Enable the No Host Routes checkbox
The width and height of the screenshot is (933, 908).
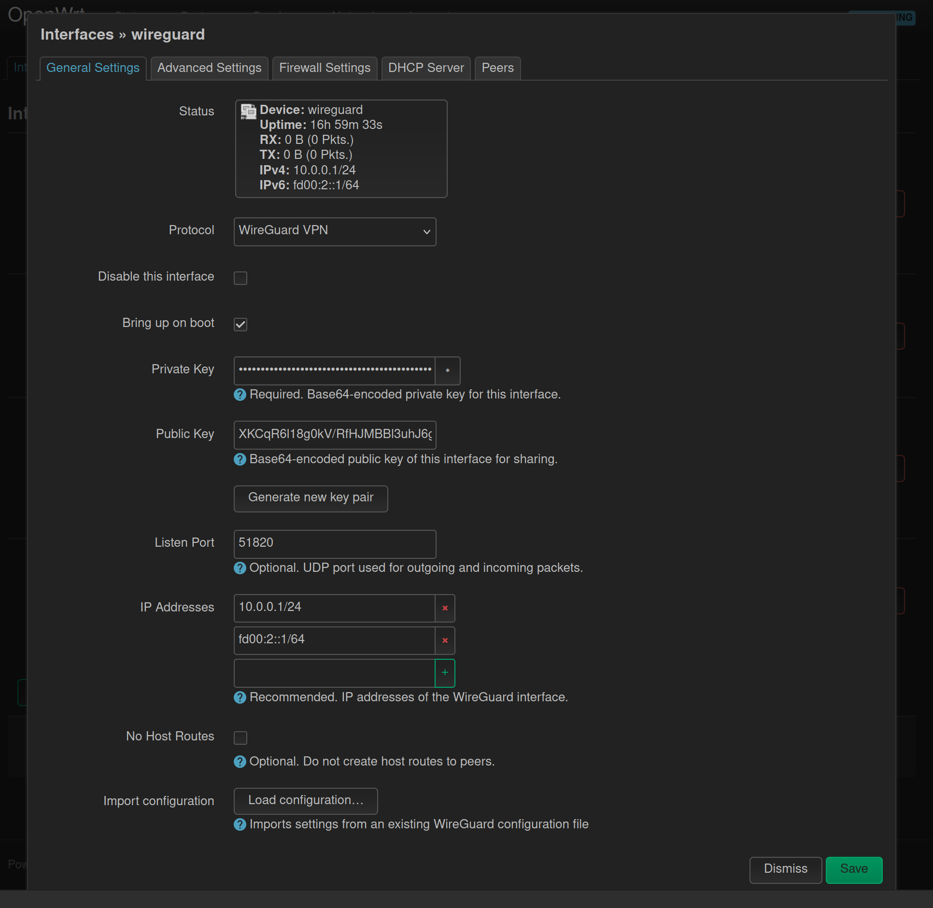tap(240, 738)
